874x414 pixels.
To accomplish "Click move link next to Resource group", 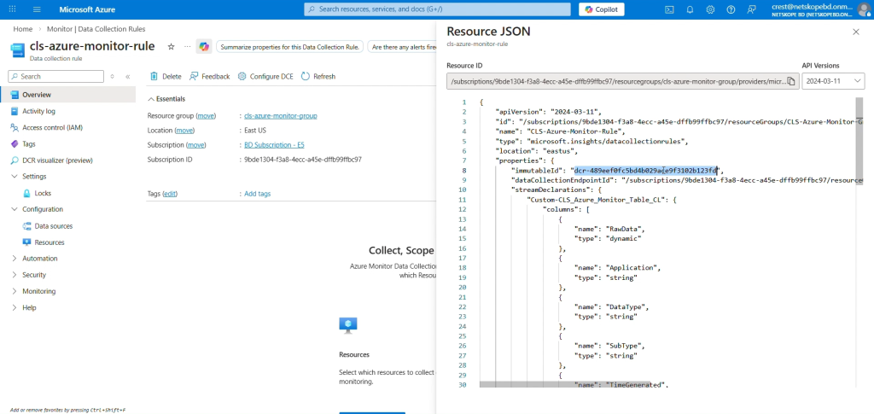I will [206, 116].
